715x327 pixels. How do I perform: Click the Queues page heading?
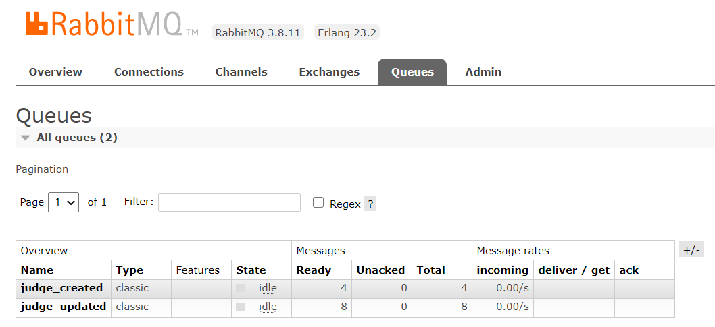point(54,117)
